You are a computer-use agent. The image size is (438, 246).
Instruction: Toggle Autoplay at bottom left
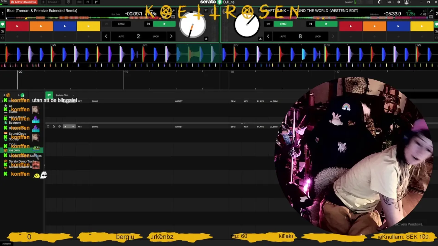6,244
